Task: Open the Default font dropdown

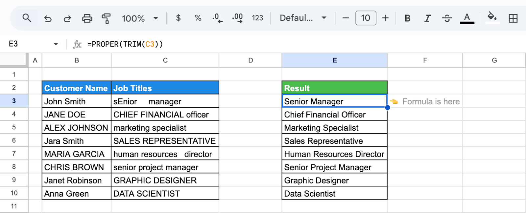Action: (303, 18)
